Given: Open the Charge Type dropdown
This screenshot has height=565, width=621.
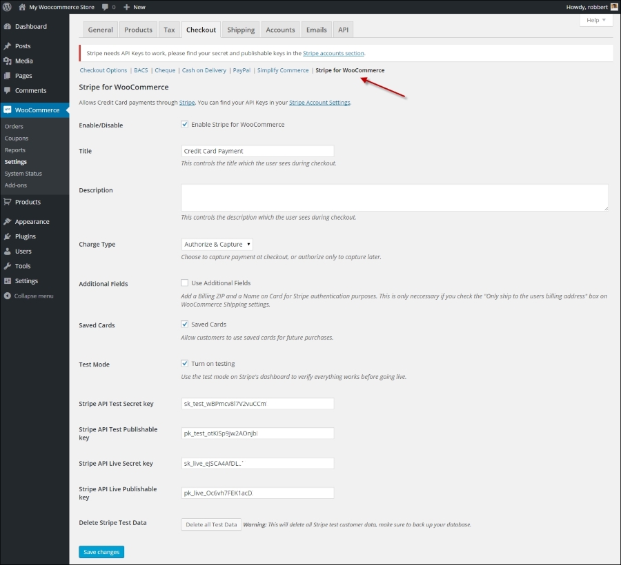Looking at the screenshot, I should [x=217, y=244].
